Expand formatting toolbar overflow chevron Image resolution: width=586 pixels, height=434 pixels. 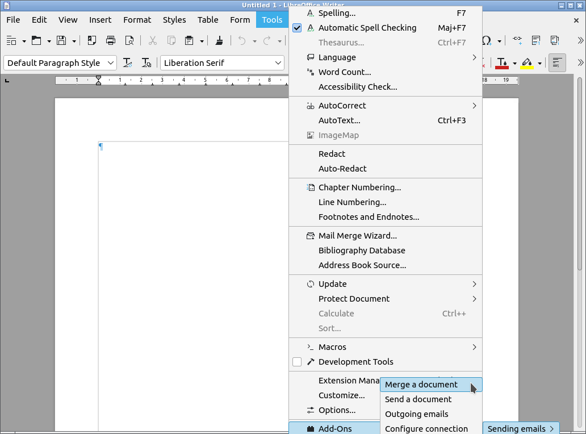tap(580, 63)
